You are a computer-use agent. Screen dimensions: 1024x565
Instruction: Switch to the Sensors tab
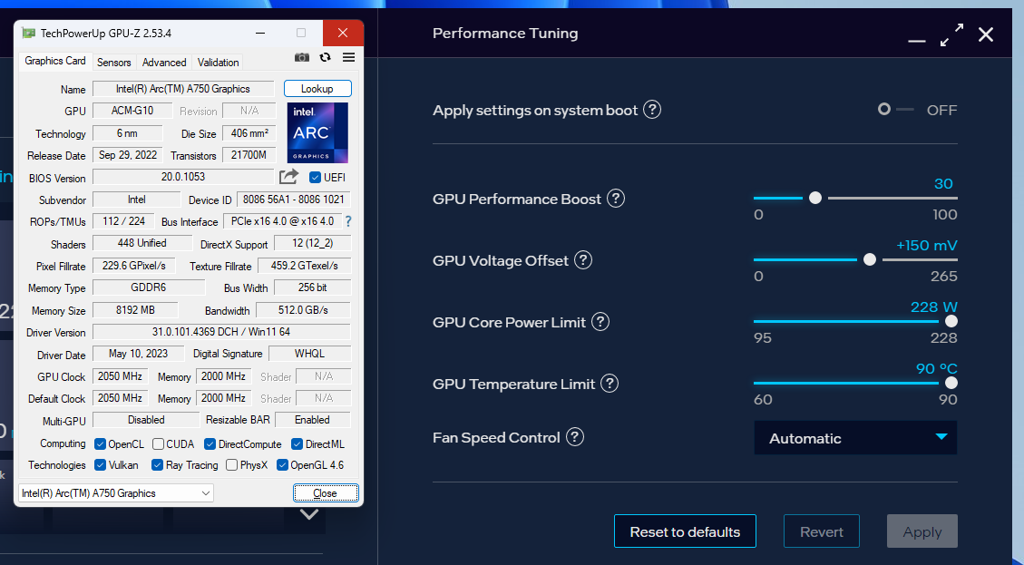tap(113, 62)
